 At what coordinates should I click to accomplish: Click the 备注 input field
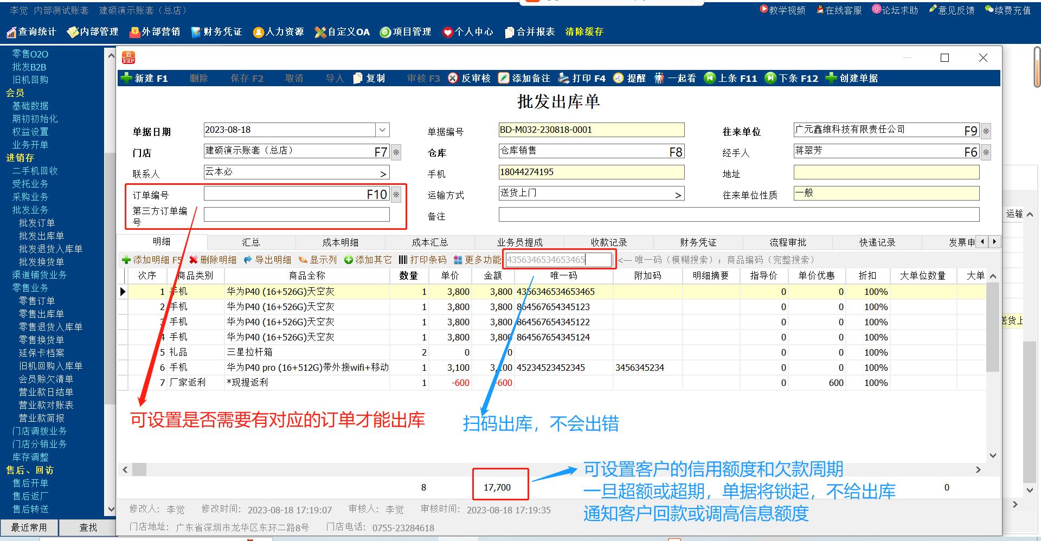click(739, 215)
